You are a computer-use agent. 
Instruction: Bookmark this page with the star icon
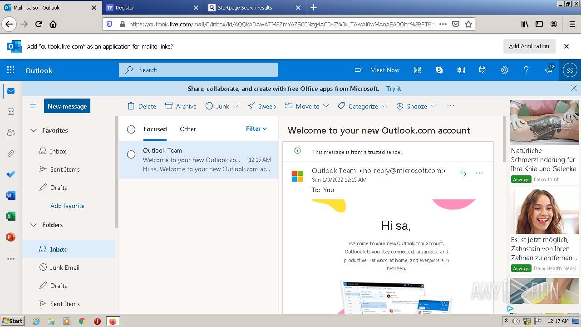coord(468,24)
